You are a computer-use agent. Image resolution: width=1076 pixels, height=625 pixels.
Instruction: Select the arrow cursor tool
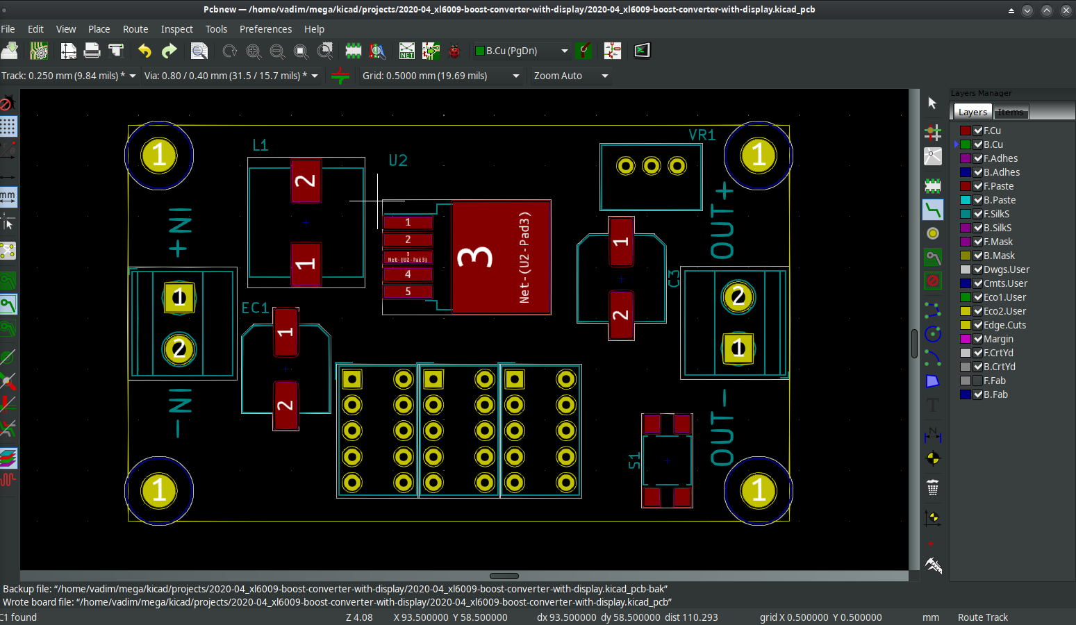pyautogui.click(x=932, y=103)
